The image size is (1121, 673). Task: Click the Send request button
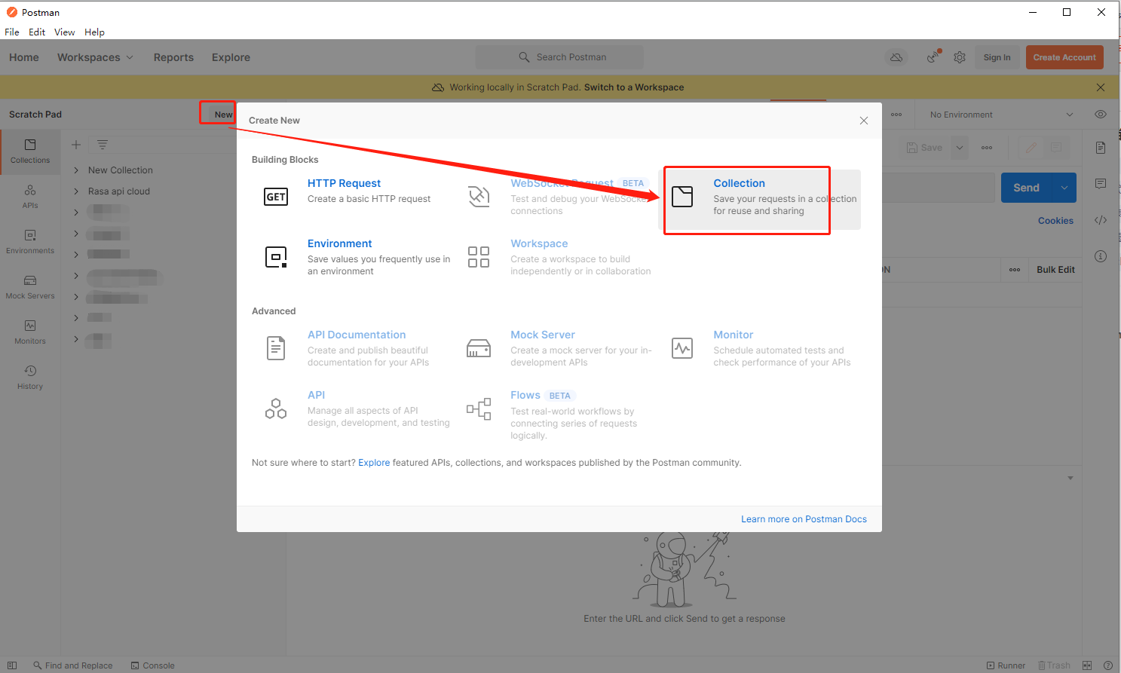point(1026,188)
